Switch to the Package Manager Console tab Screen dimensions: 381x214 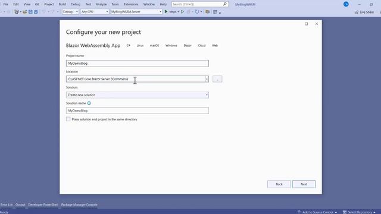tap(79, 204)
